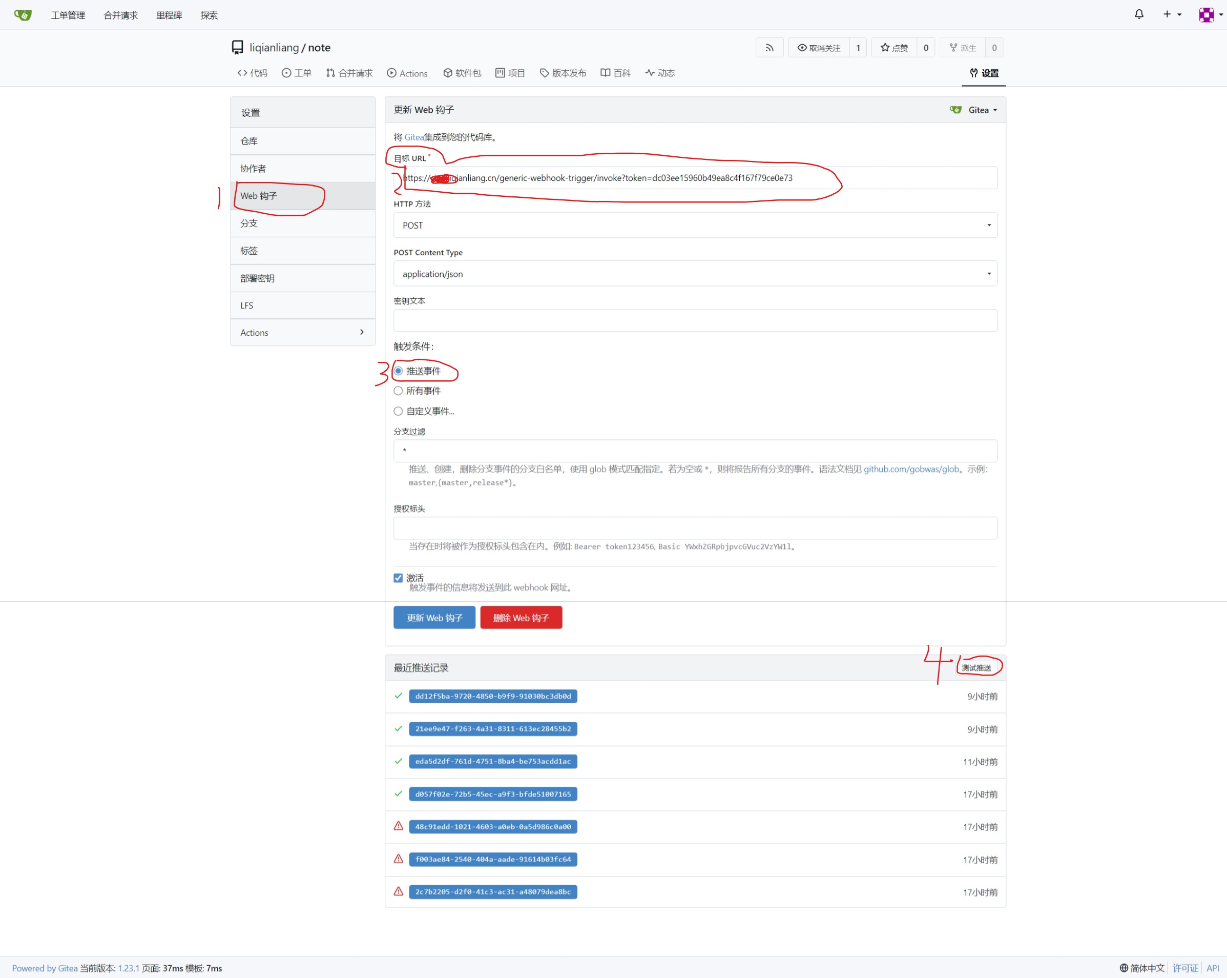Open the Actions repository tab

click(x=407, y=73)
